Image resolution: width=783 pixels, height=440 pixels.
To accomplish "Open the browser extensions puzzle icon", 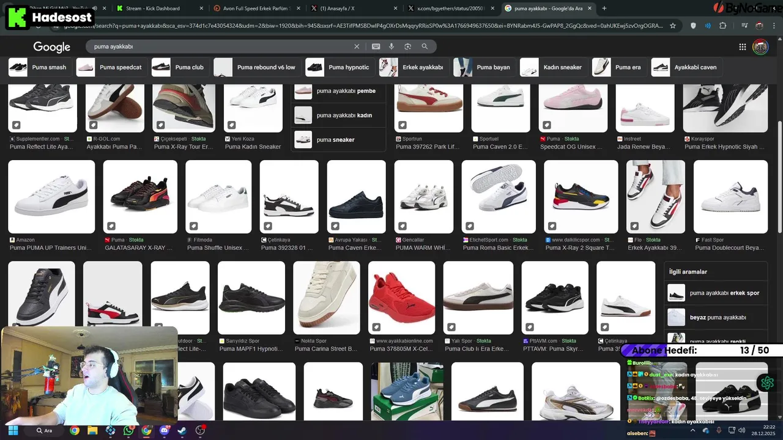I will pyautogui.click(x=723, y=26).
